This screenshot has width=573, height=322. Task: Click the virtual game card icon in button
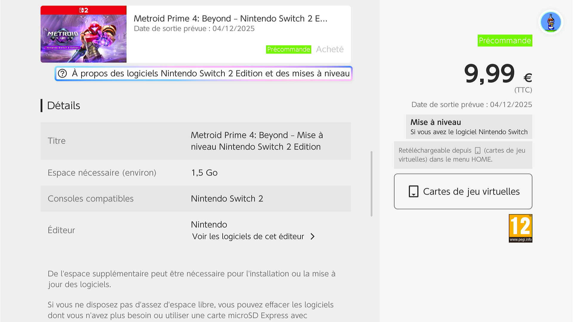pyautogui.click(x=413, y=191)
